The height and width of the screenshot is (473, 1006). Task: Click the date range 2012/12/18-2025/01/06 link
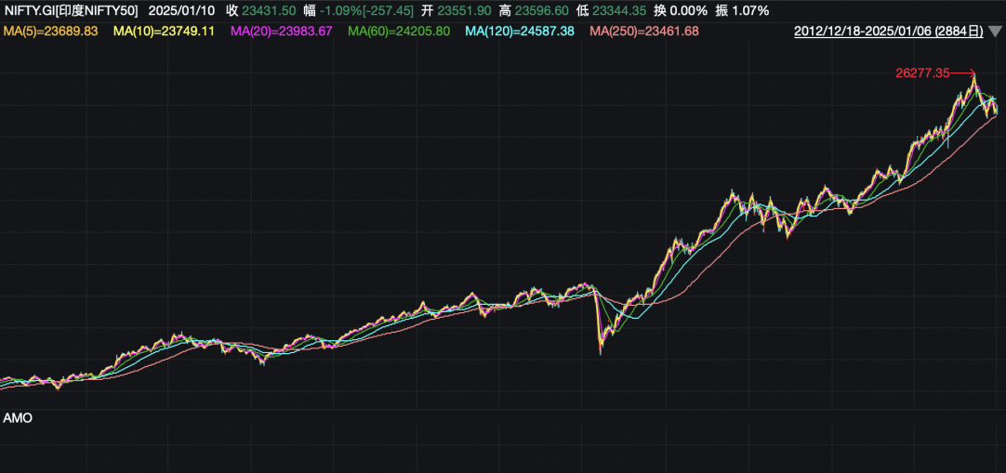pos(889,32)
